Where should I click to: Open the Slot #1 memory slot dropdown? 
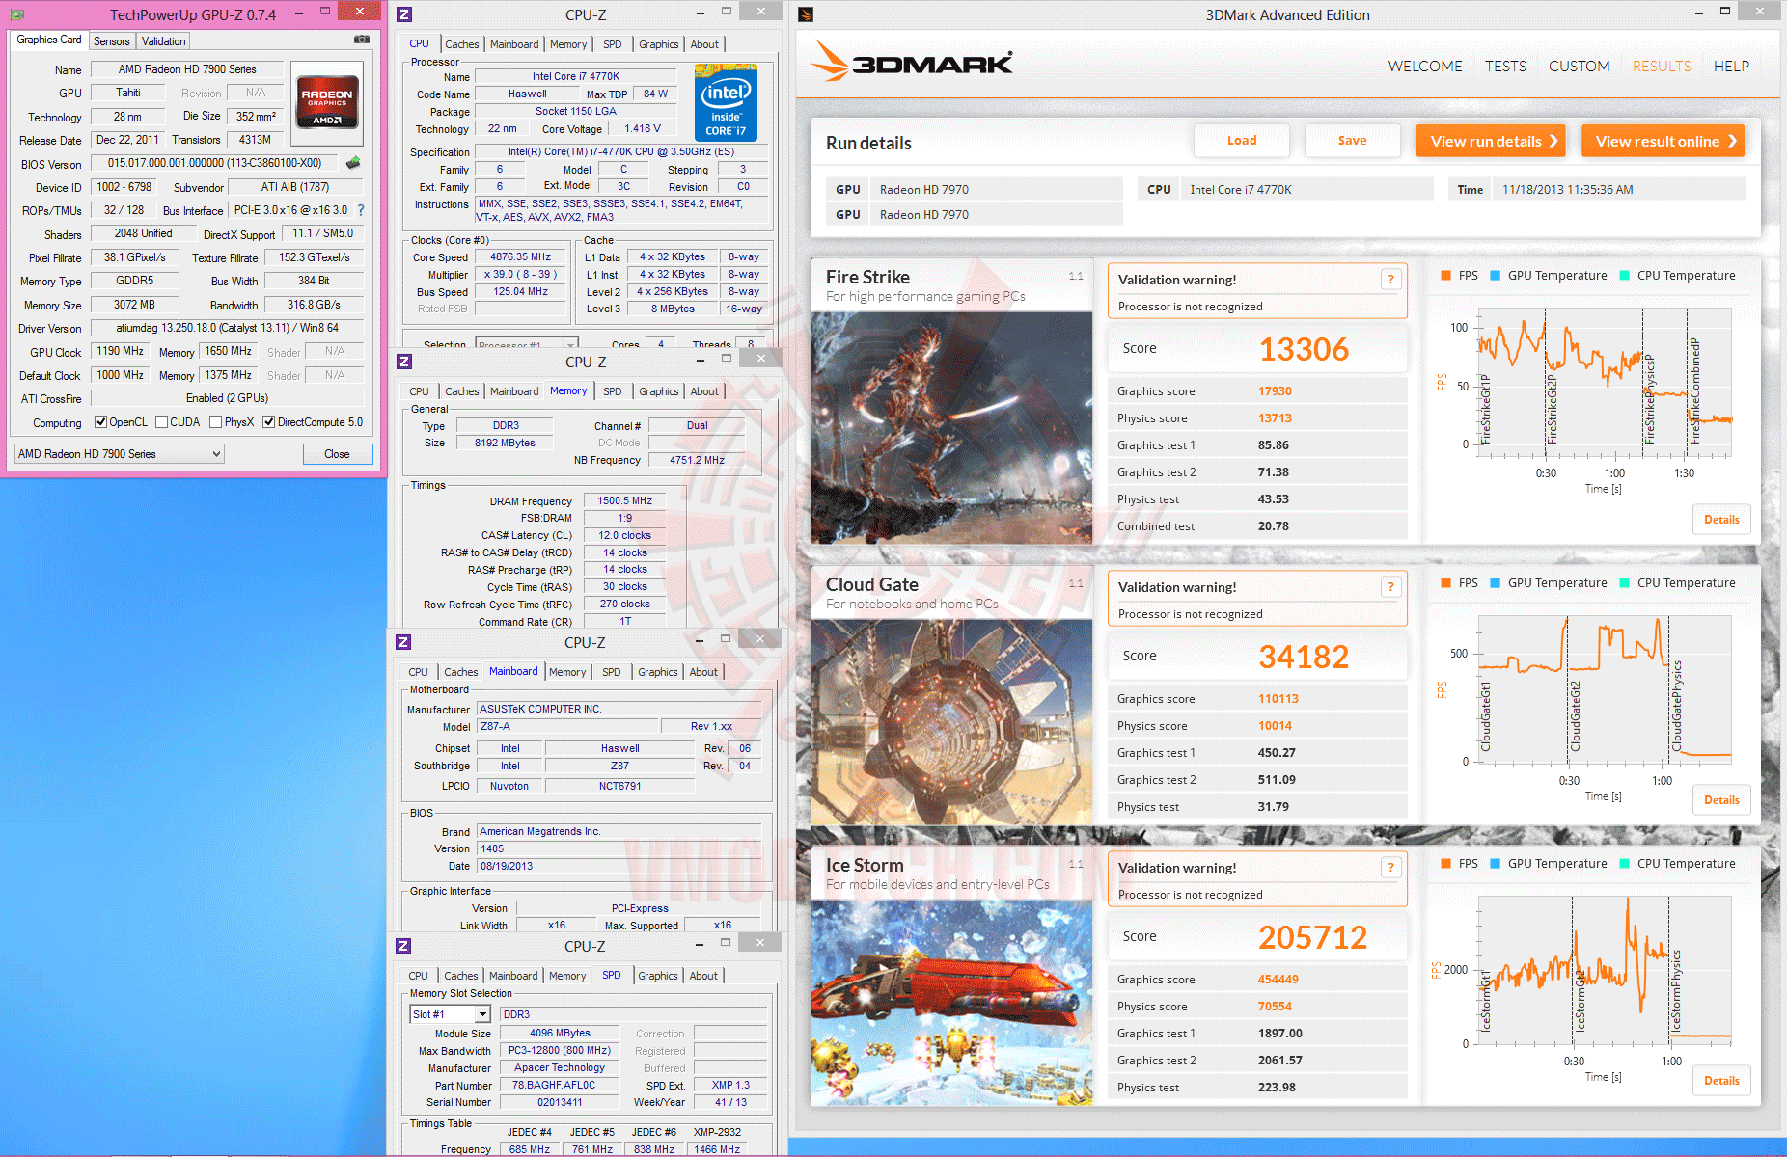451,1014
